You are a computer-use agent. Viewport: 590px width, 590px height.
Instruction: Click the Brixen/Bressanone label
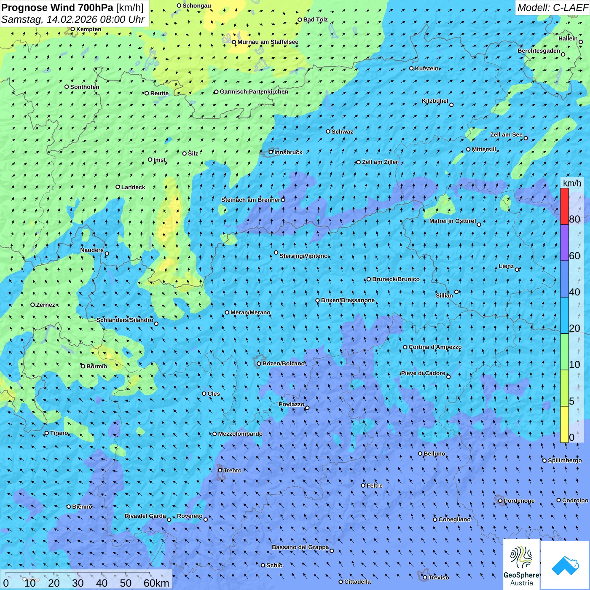click(348, 300)
